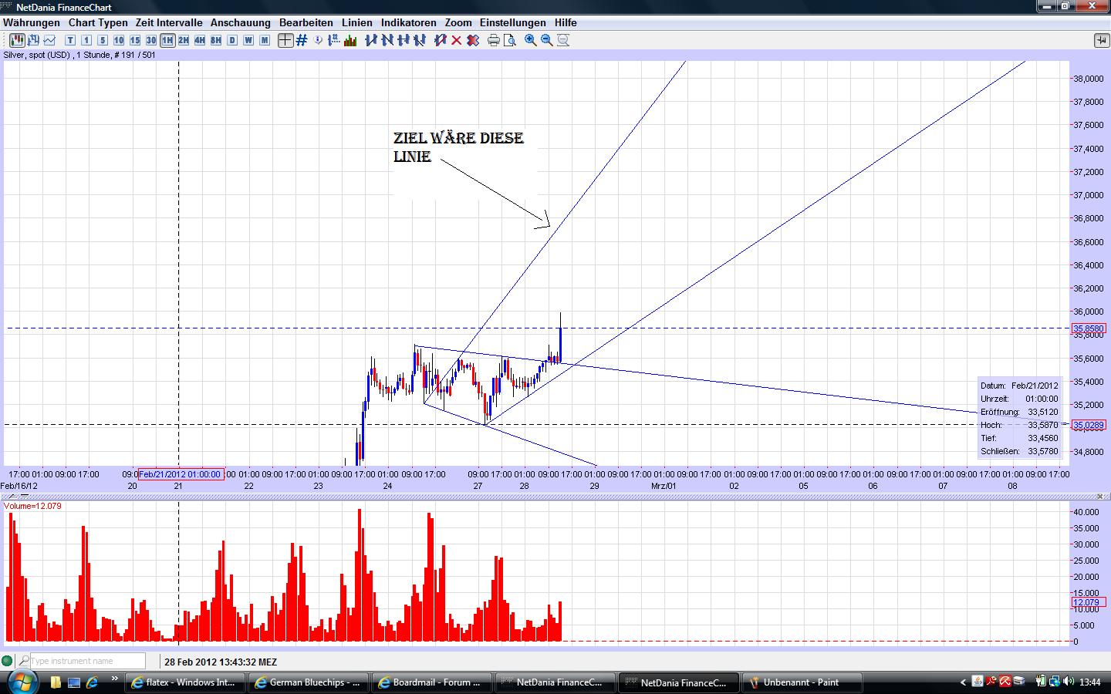Click the Internet Explorer quick launch icon

click(x=93, y=682)
